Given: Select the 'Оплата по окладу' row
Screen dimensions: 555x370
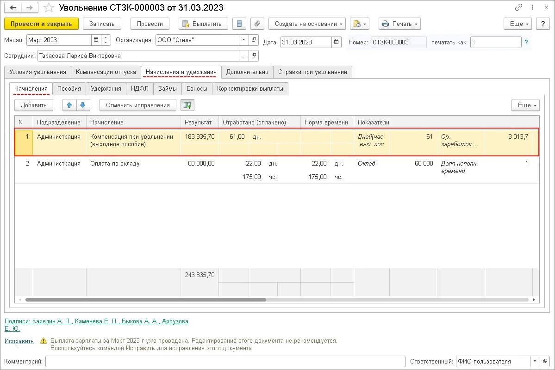Looking at the screenshot, I should pos(277,170).
